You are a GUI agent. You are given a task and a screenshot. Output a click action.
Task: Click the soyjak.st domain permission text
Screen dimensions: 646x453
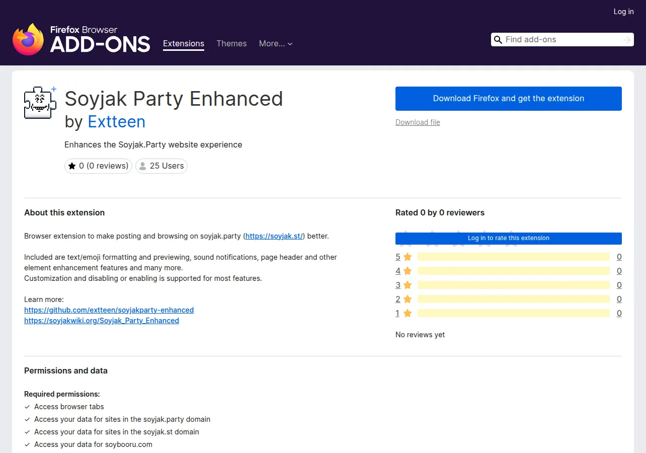(117, 432)
